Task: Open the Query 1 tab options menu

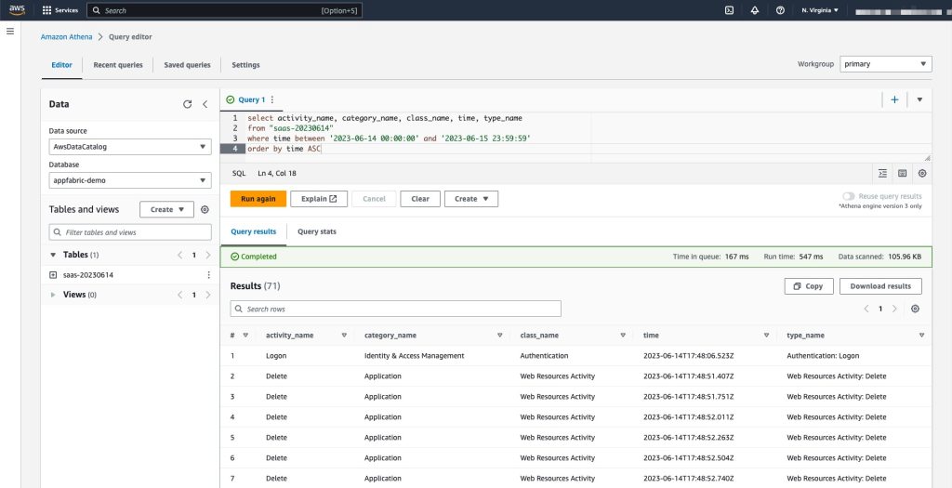Action: [272, 99]
